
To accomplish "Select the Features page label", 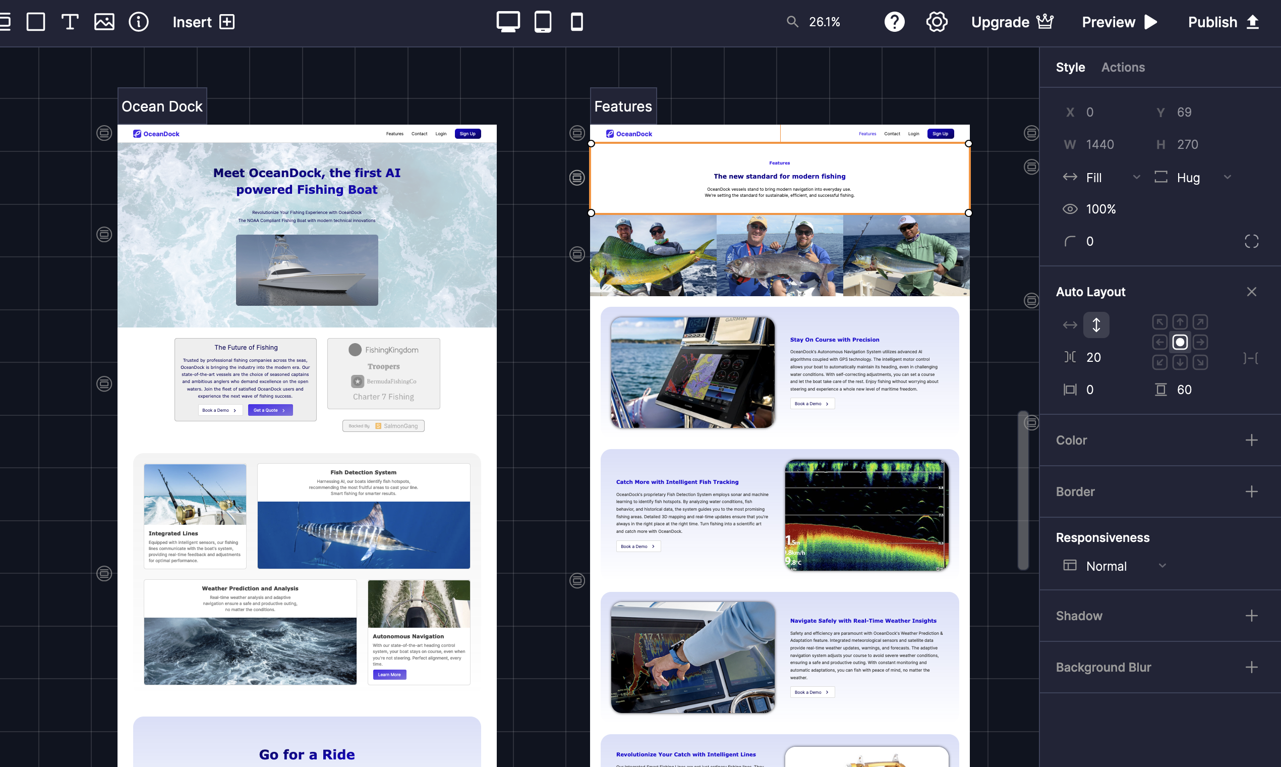I will tap(623, 106).
